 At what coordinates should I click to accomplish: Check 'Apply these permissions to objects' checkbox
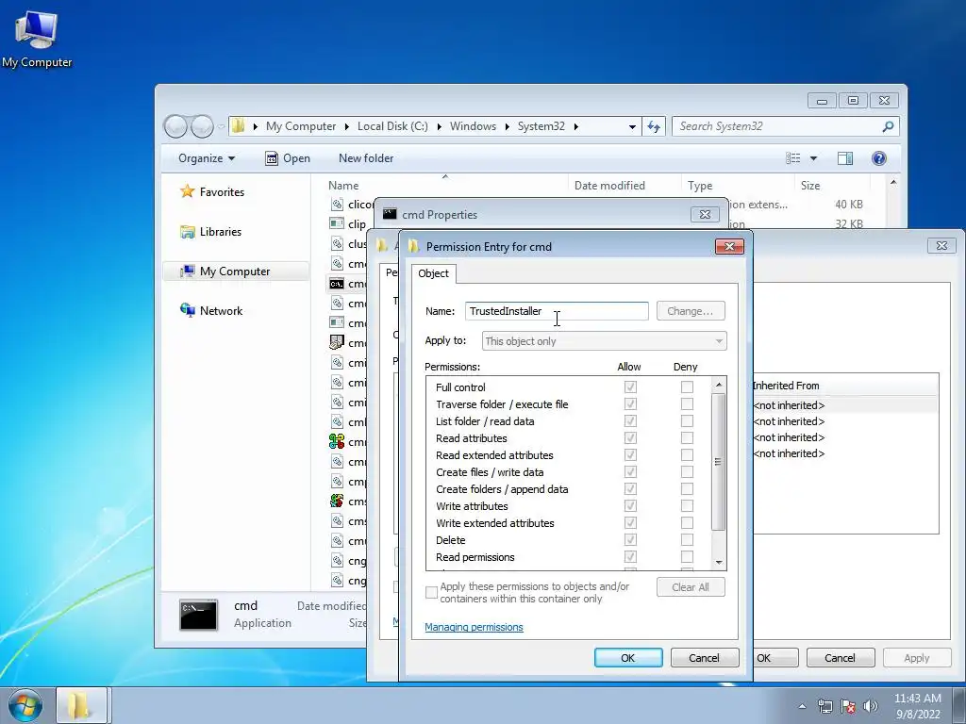(431, 592)
